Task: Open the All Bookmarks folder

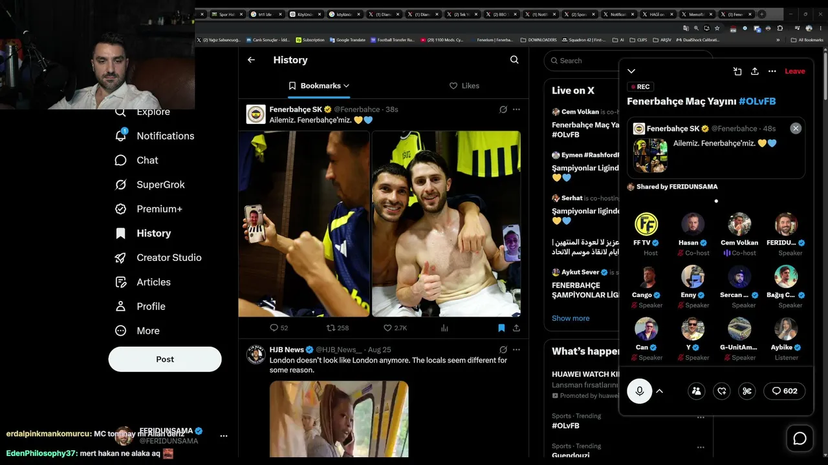Action: point(807,40)
